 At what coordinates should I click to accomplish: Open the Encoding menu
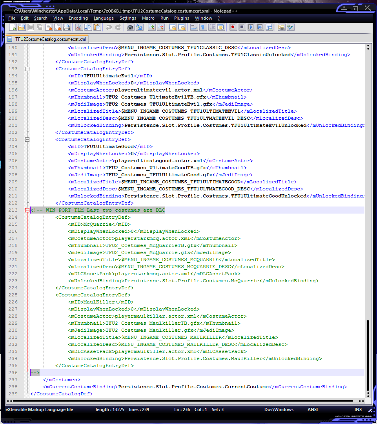coord(78,18)
